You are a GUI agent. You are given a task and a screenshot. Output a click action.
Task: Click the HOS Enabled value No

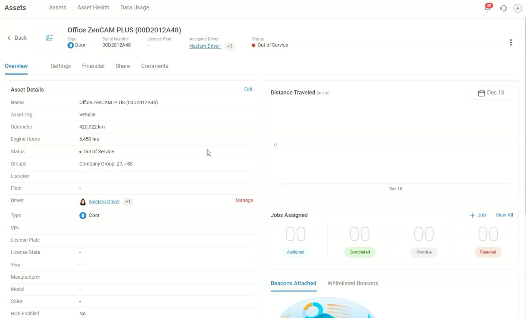(82, 314)
